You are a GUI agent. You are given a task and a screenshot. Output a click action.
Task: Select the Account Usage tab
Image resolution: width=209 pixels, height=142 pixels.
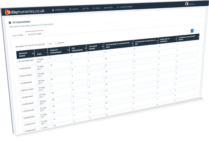tap(34, 34)
